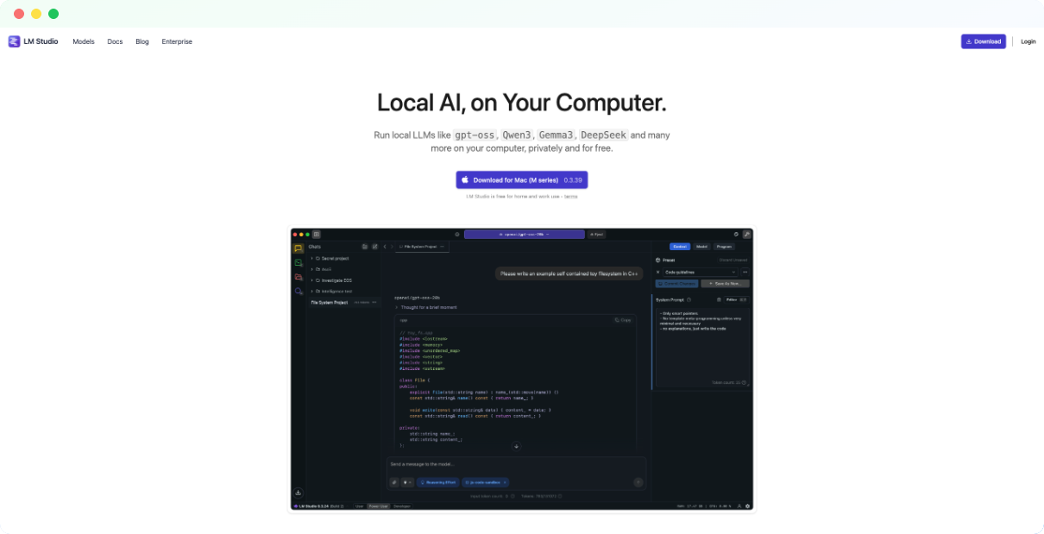Select the File System Project tab

coord(422,247)
